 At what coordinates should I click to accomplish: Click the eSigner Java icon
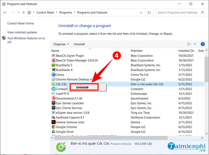tap(53, 113)
